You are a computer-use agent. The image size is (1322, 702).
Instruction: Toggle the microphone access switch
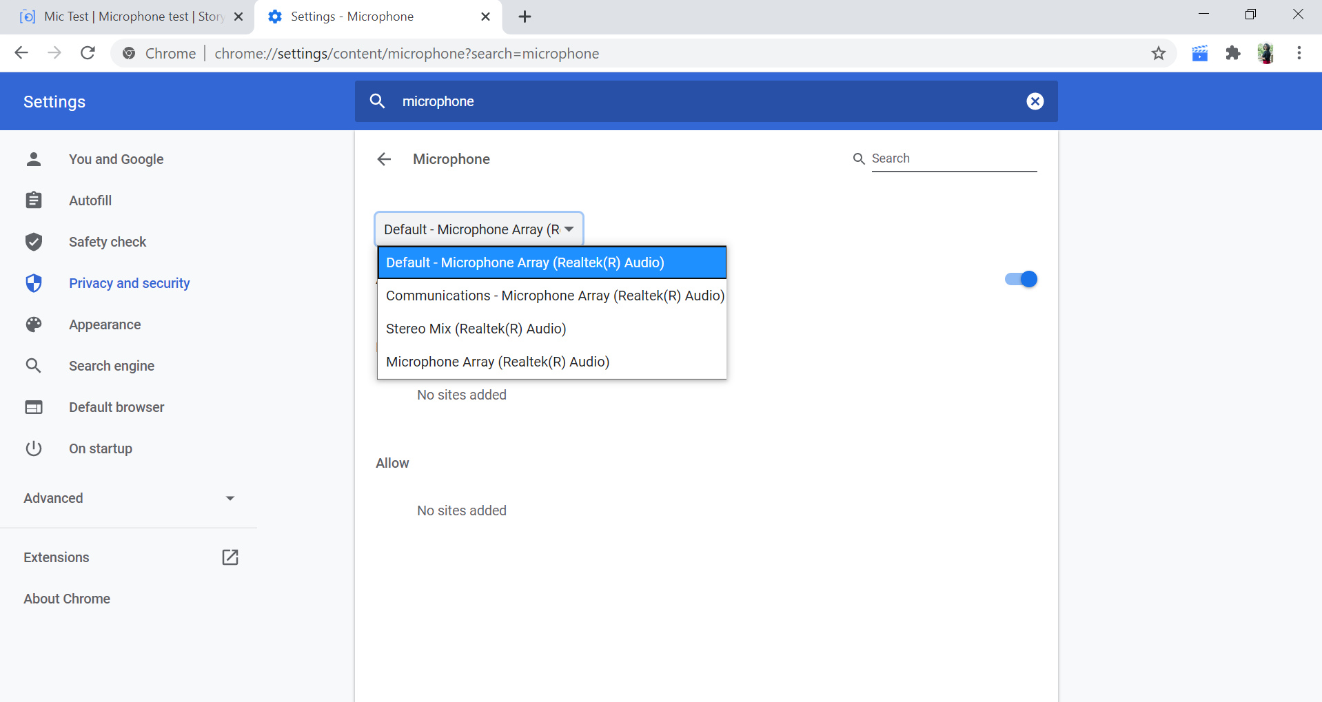1021,279
